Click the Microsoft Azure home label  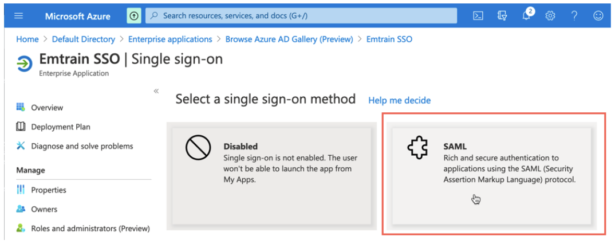[78, 16]
